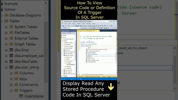
Task: Click dbo.employee_sal table icon in enlarged tree
Action: coord(11,56)
